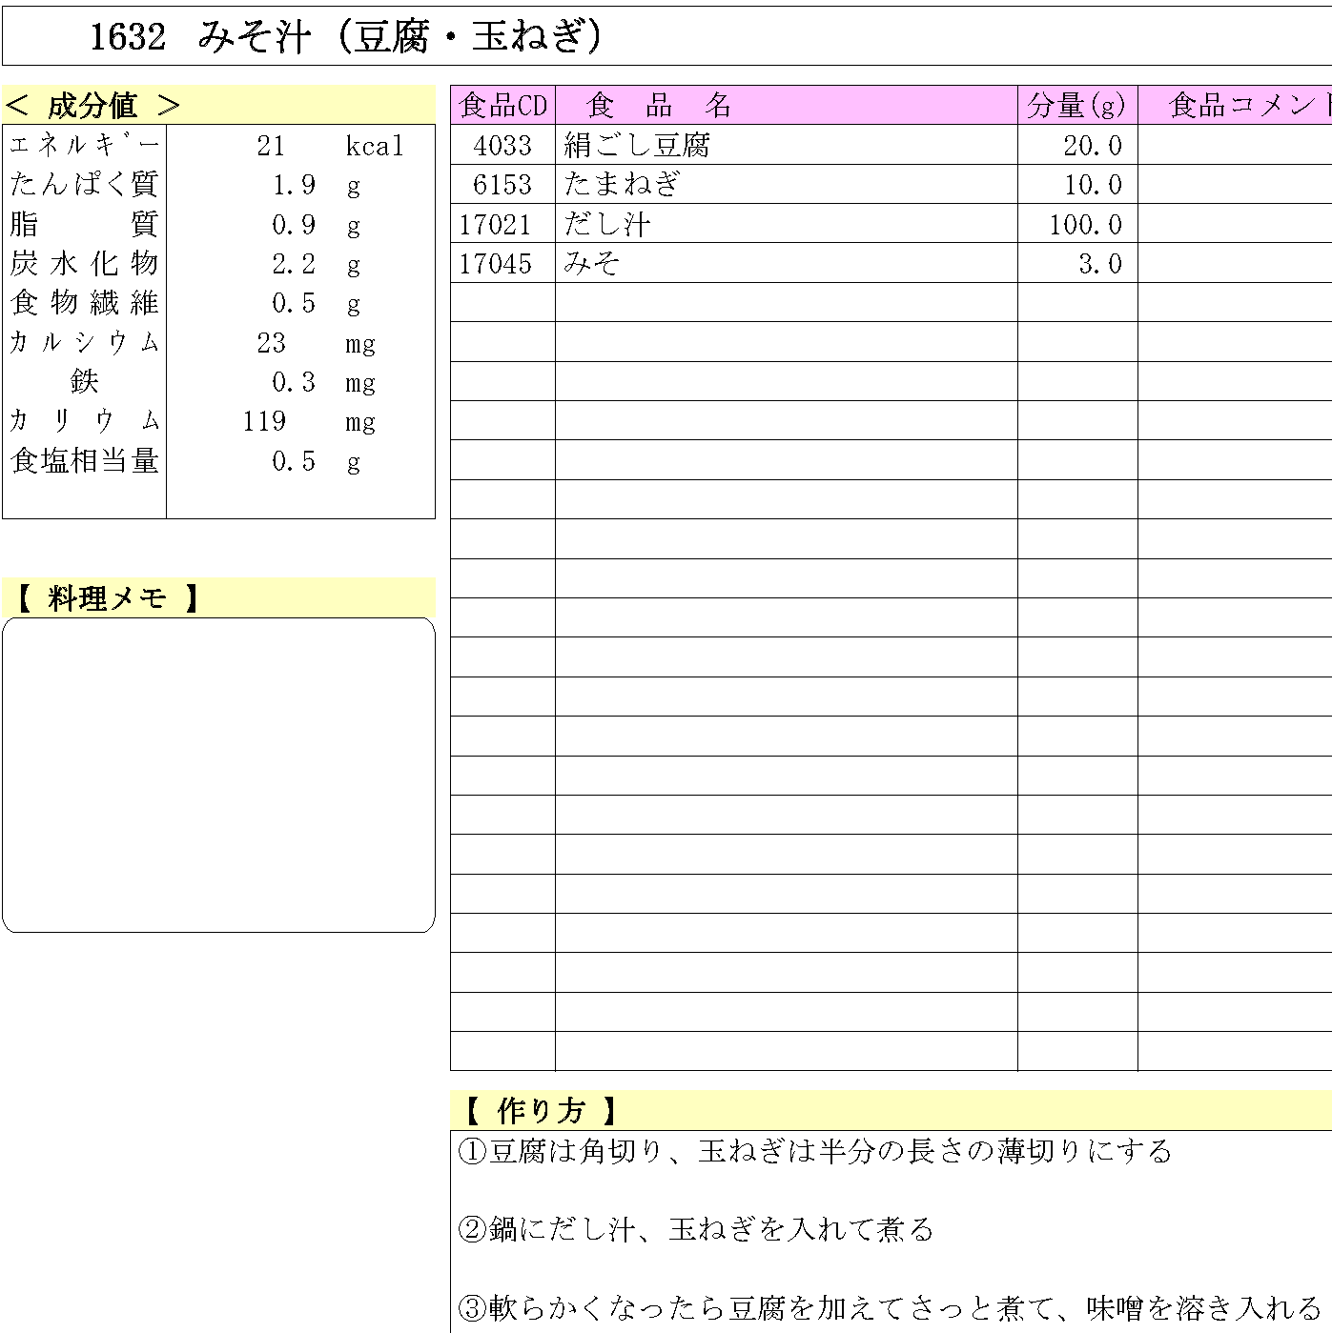
Task: Select the 料理メモ header
Action: point(106,598)
